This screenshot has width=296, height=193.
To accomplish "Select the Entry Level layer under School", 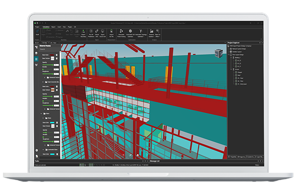I will 241,84.
